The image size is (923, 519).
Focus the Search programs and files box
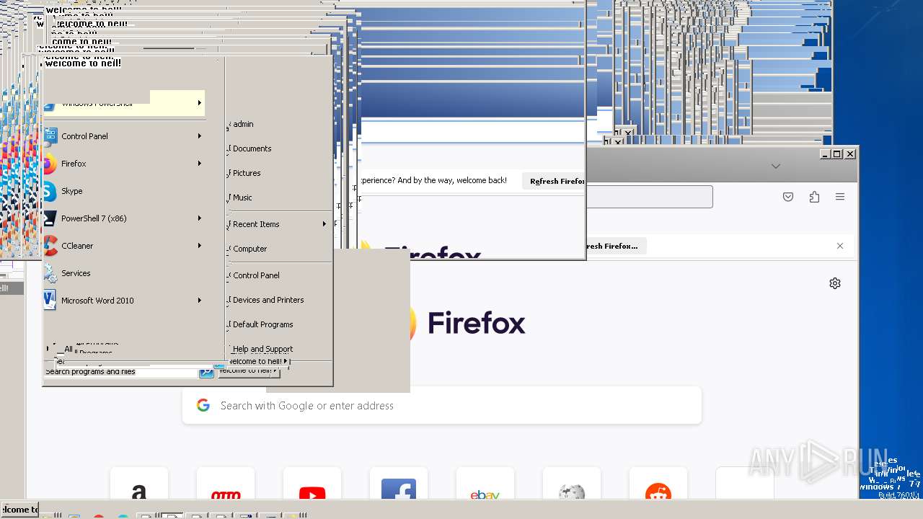tap(121, 372)
